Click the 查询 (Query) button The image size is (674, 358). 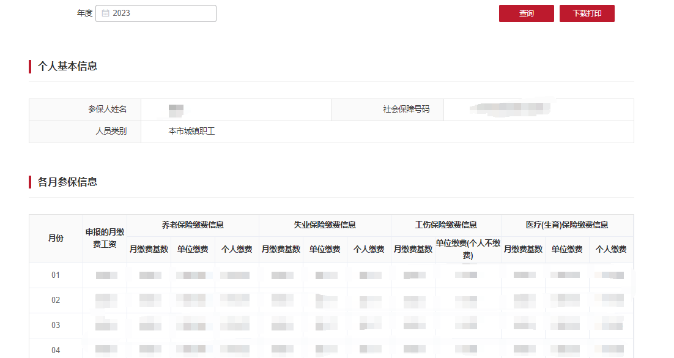coord(525,13)
